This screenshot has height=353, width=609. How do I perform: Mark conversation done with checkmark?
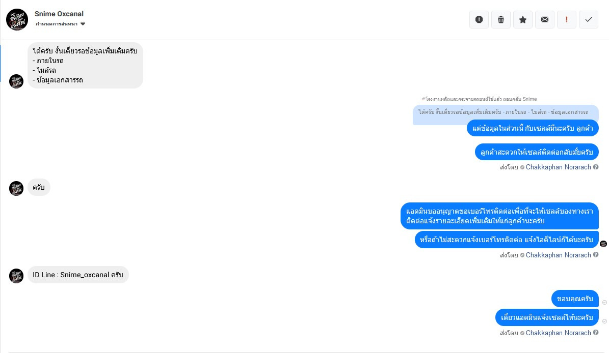click(589, 19)
